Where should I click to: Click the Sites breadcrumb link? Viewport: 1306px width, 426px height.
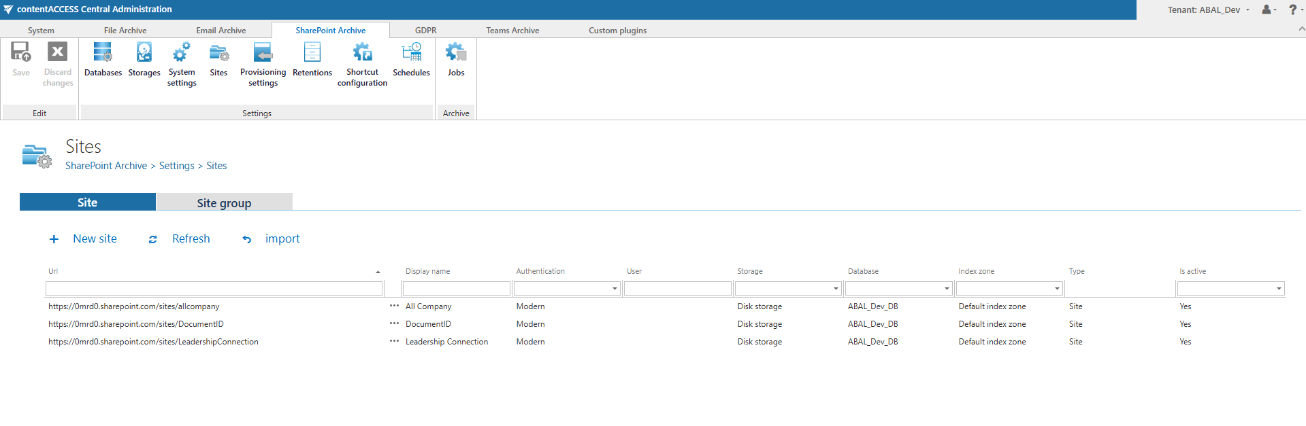pyautogui.click(x=216, y=166)
